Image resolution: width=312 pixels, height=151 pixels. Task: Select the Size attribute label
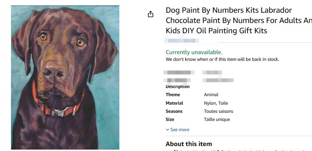[x=170, y=120]
